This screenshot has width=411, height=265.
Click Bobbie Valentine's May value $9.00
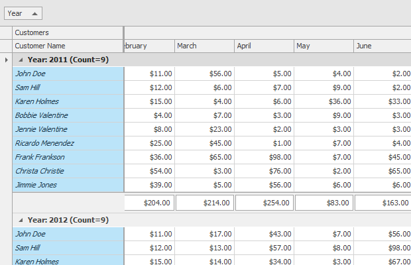[323, 115]
